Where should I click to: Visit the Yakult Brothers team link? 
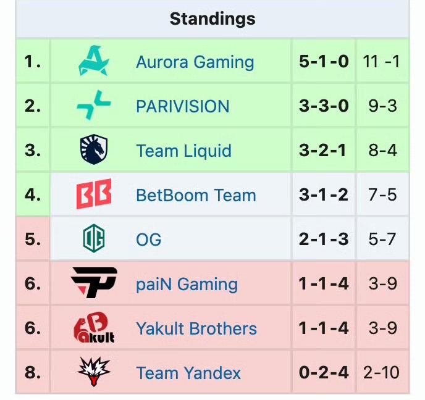tap(196, 328)
